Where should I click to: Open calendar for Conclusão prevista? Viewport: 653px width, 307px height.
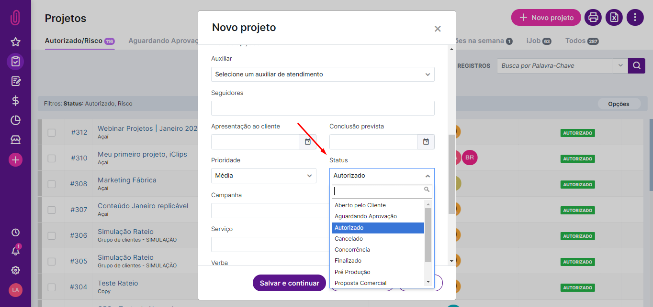click(426, 142)
